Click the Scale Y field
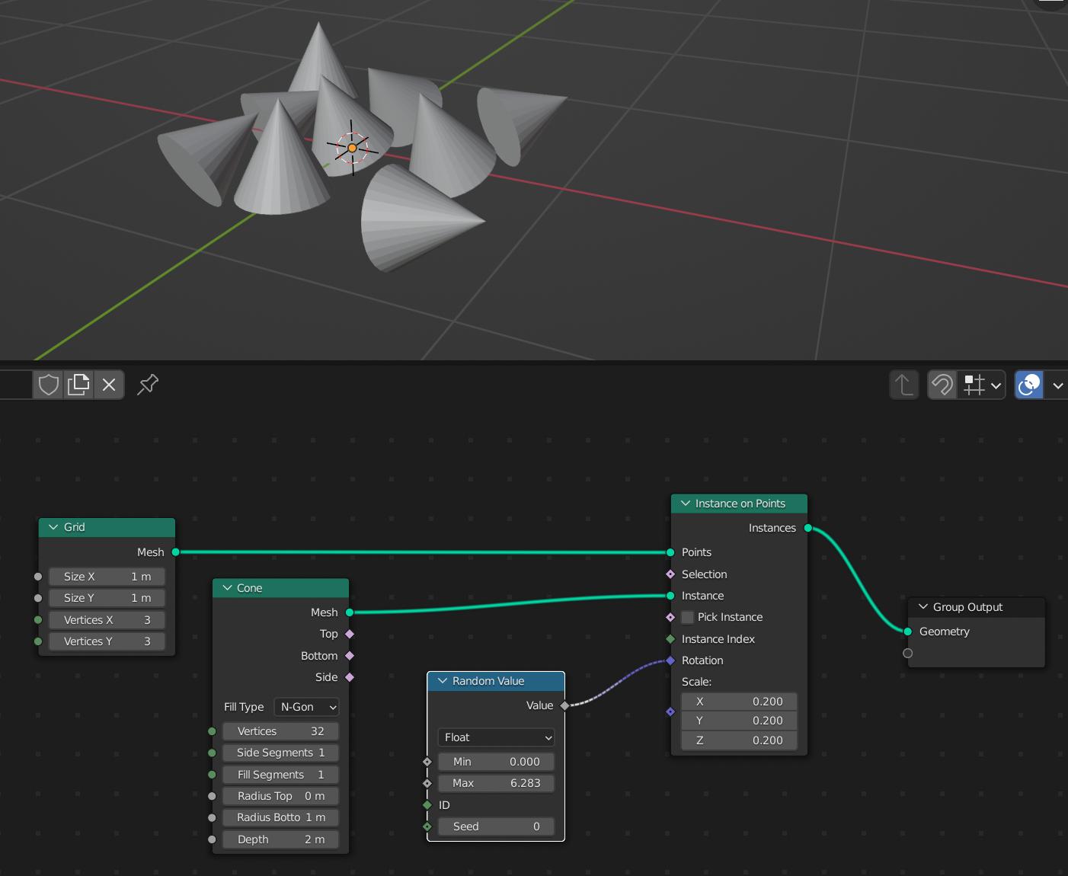Image resolution: width=1068 pixels, height=876 pixels. [x=739, y=721]
